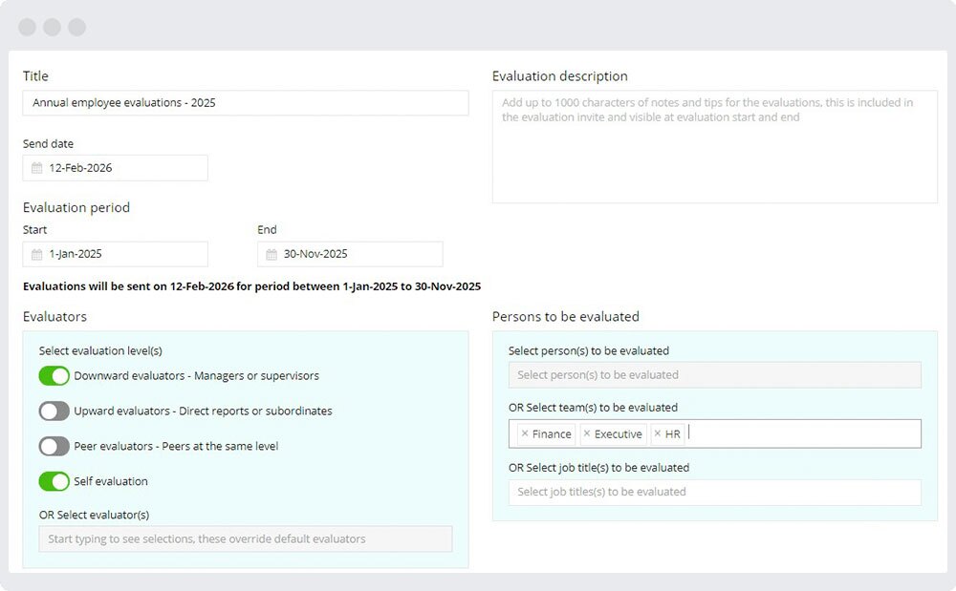This screenshot has width=956, height=591.
Task: Disable the Downward evaluators toggle
Action: (x=54, y=376)
